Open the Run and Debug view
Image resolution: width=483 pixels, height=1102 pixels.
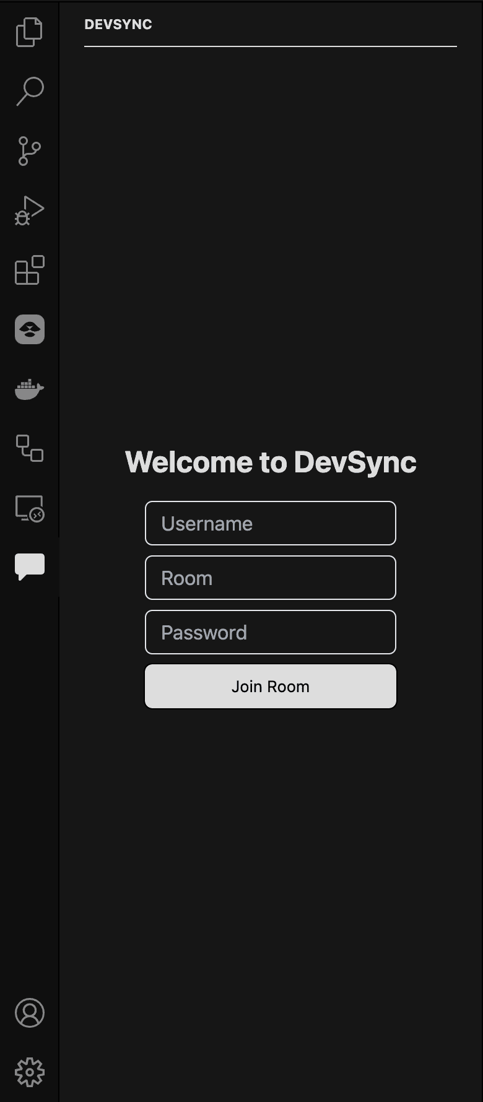(29, 210)
